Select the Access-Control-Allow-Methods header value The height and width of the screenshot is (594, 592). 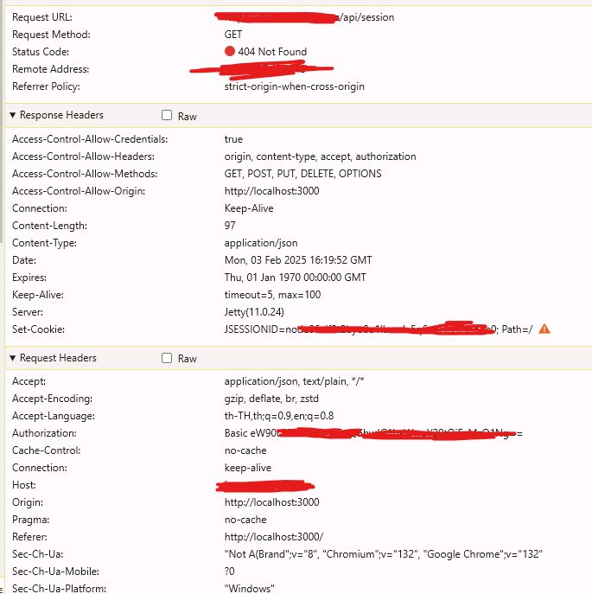(x=302, y=174)
